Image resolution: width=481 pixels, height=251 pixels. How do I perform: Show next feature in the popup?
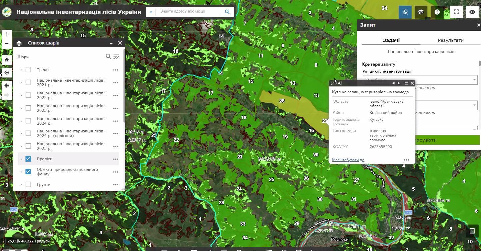[399, 83]
